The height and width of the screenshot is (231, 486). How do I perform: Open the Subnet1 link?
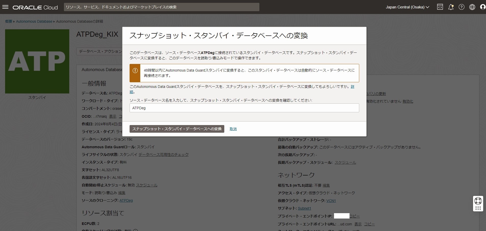pyautogui.click(x=304, y=208)
